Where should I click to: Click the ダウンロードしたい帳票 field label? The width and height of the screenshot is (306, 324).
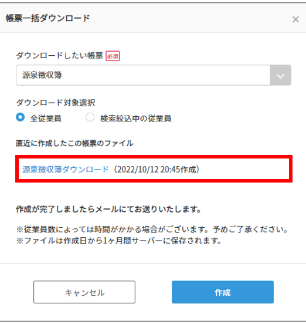(x=59, y=56)
